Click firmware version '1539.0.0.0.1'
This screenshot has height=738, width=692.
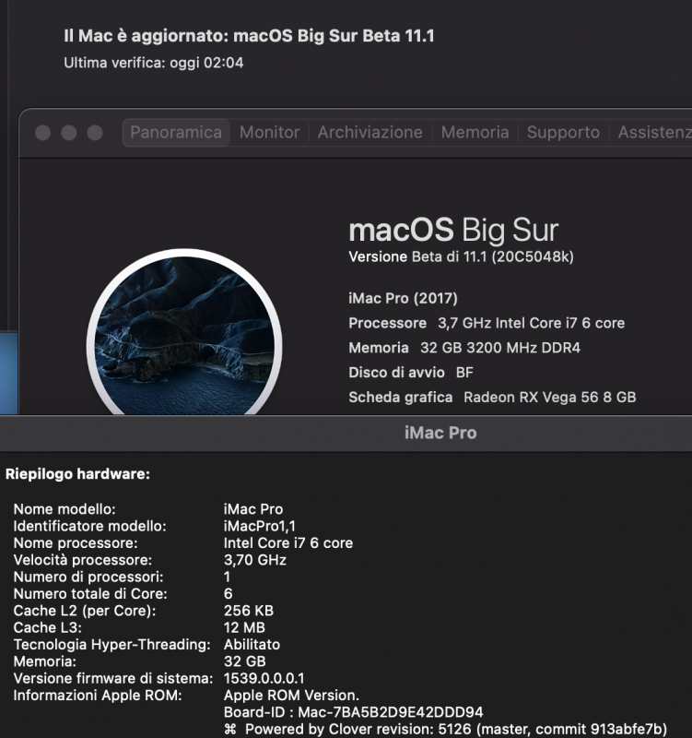point(264,679)
